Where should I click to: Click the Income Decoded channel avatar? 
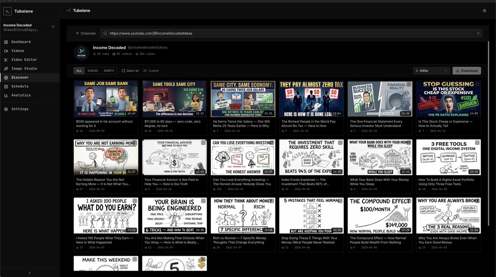[81, 53]
